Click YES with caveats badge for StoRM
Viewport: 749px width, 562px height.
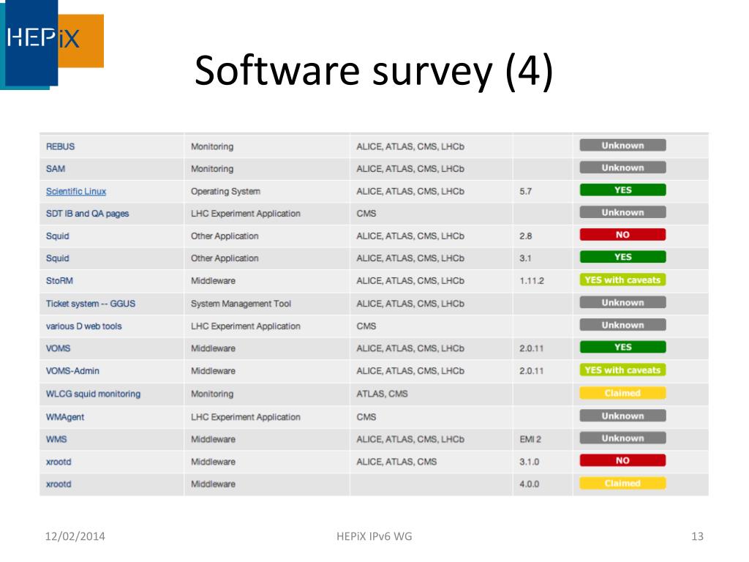622,280
